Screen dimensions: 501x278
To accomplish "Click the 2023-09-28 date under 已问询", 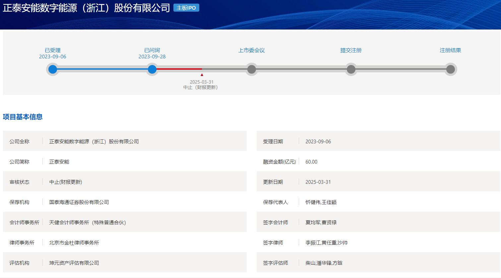I will (152, 57).
